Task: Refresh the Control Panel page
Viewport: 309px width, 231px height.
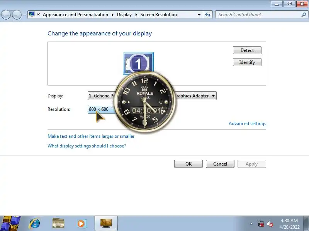Action: point(208,15)
